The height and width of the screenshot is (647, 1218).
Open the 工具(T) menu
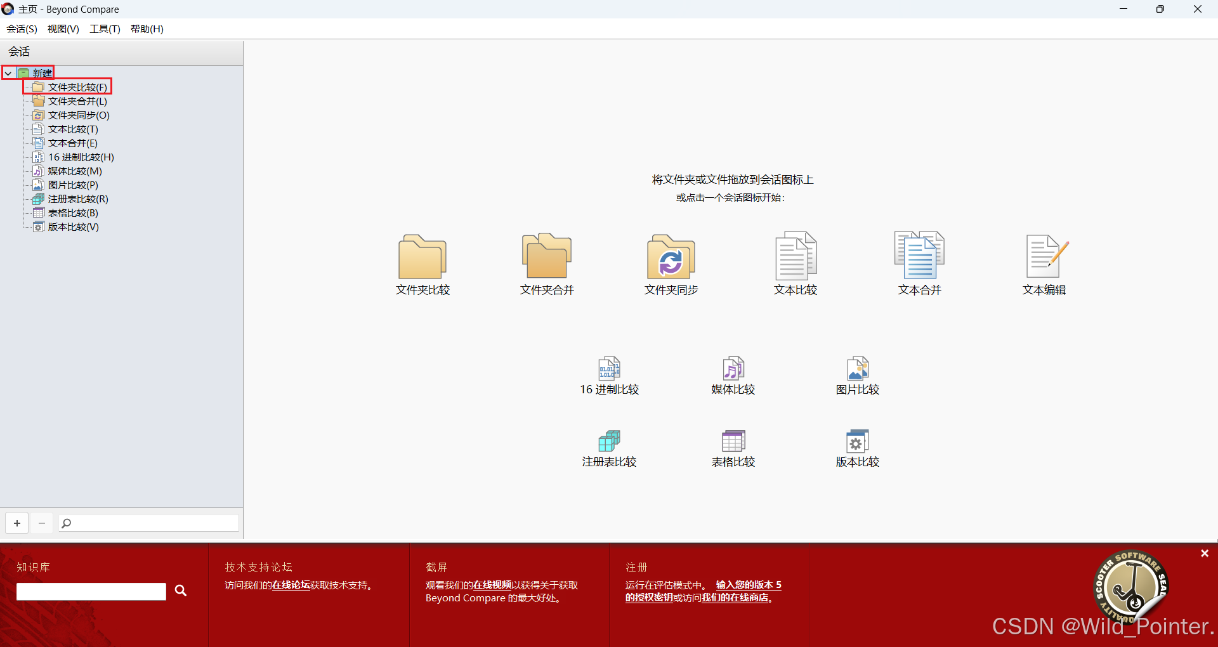[105, 29]
